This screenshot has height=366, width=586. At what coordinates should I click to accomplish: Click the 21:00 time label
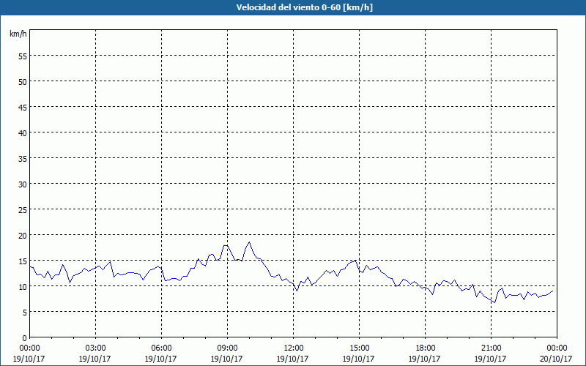click(491, 348)
